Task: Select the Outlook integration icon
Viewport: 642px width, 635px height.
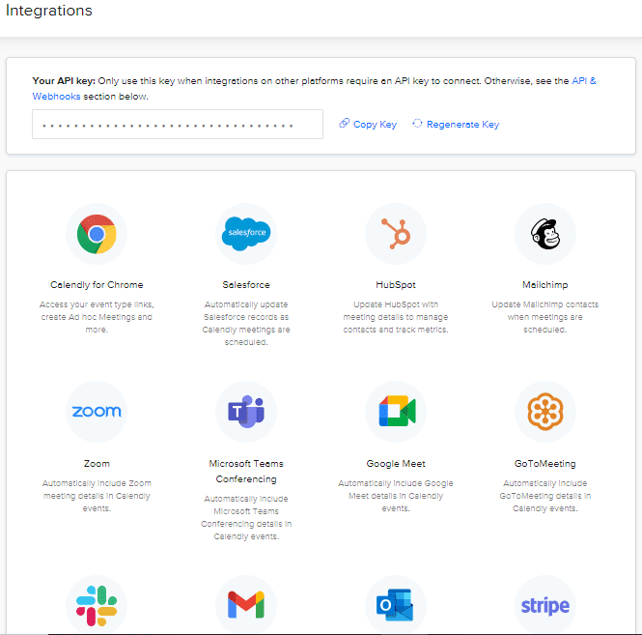Action: [396, 605]
